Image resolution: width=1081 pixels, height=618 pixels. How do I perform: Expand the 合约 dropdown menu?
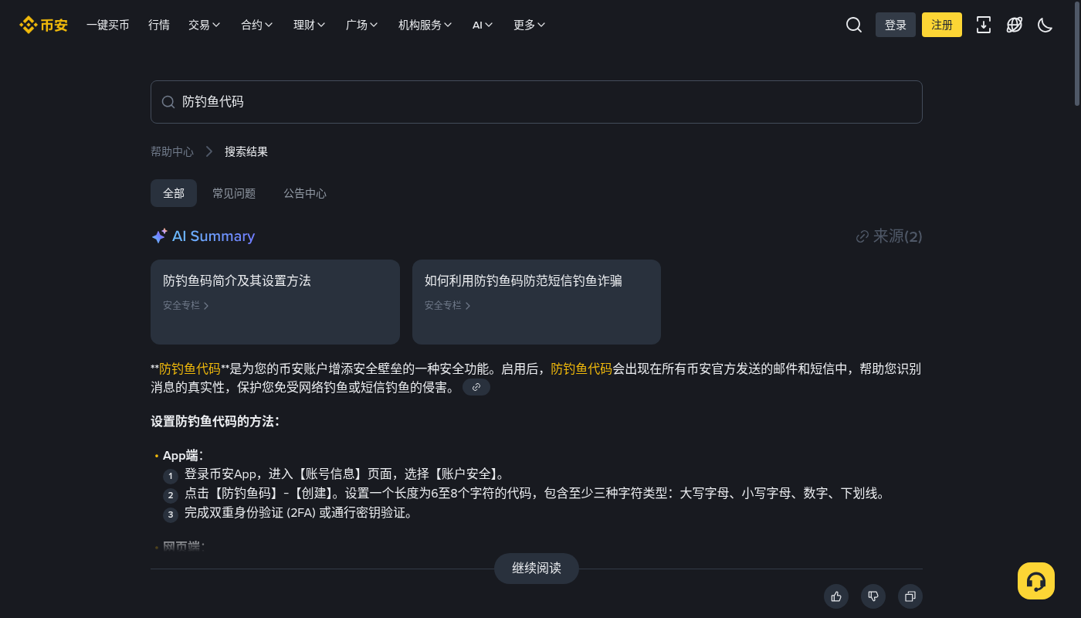[257, 25]
